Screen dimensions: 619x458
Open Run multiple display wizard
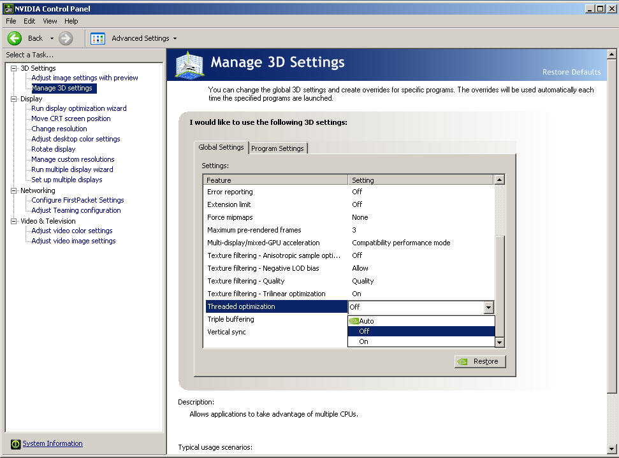[x=72, y=169]
